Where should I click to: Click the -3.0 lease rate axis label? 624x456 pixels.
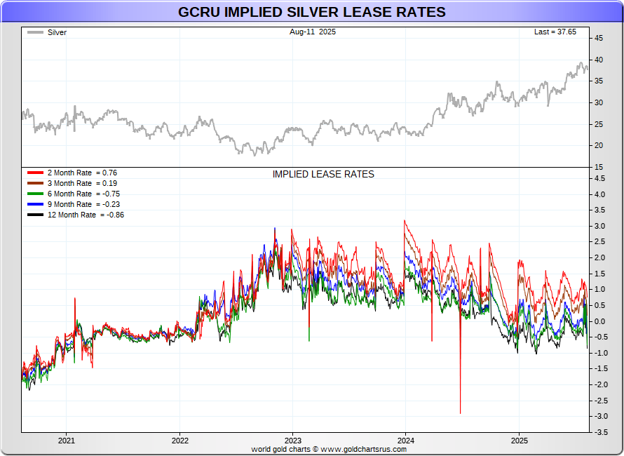click(x=601, y=416)
